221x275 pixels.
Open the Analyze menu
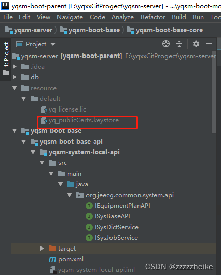tap(123, 17)
